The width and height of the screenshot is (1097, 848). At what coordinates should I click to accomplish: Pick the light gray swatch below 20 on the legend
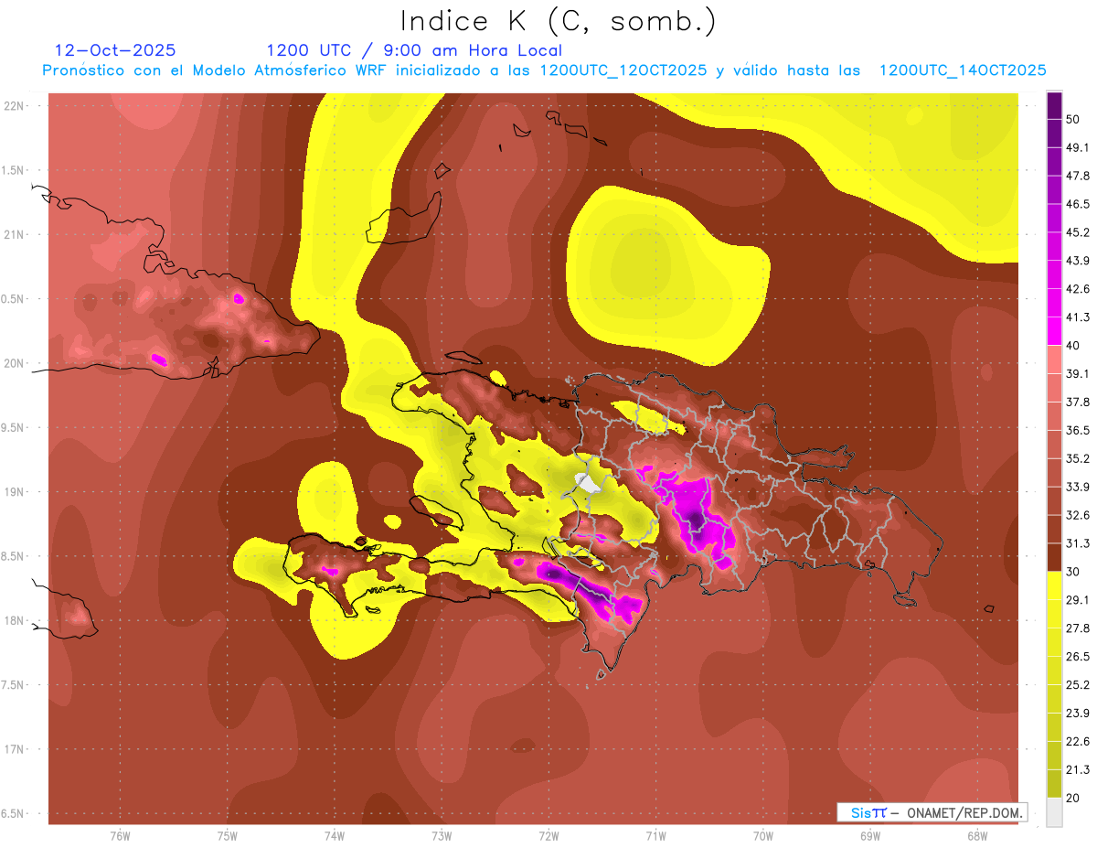tap(1054, 811)
